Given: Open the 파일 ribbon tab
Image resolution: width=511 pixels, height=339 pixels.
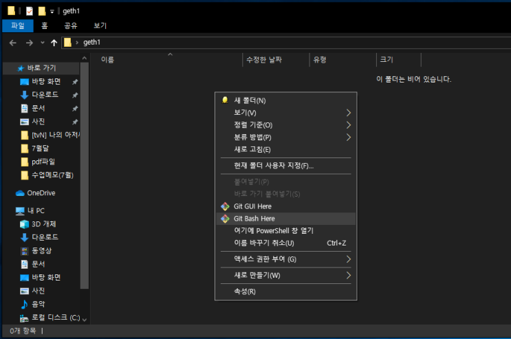Looking at the screenshot, I should 18,25.
